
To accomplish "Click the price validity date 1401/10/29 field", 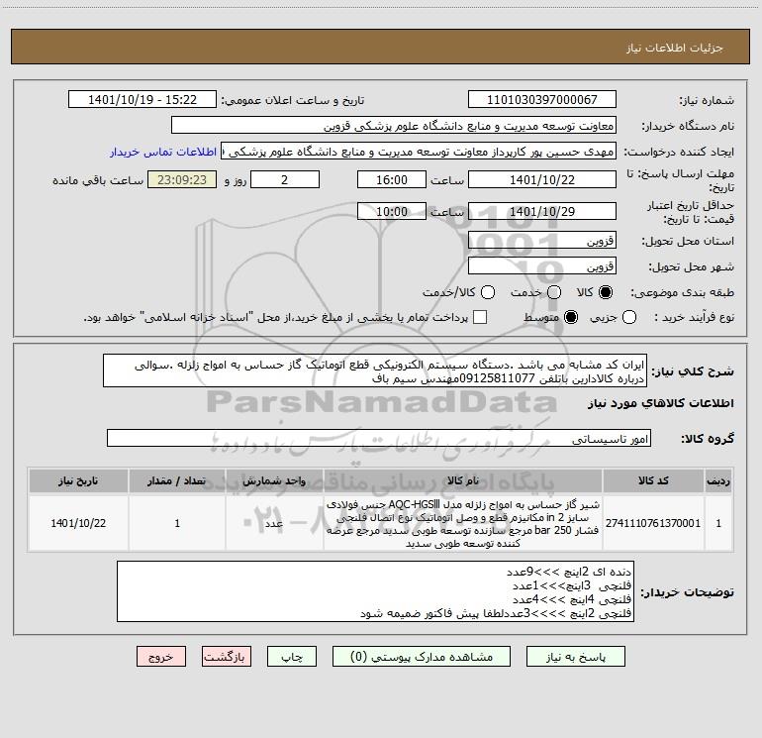I will [542, 211].
